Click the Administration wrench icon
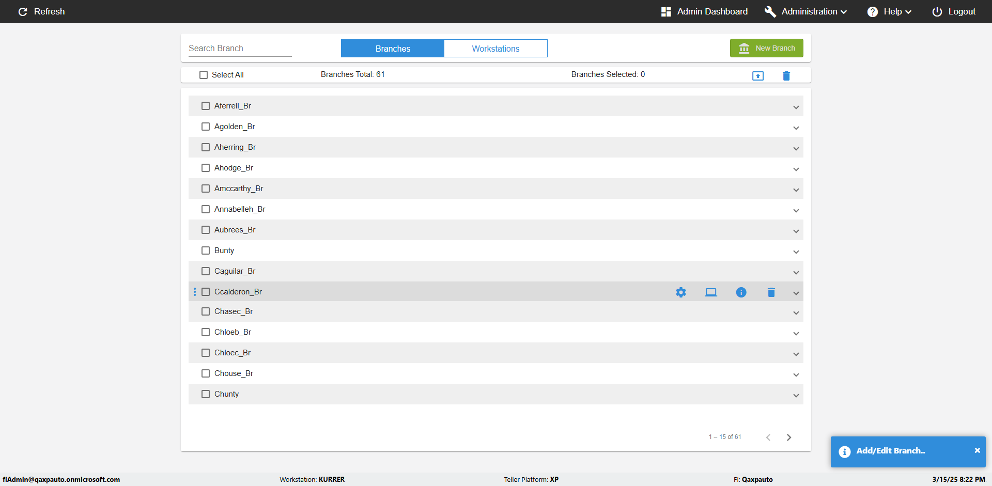Viewport: 992px width, 486px height. tap(770, 11)
